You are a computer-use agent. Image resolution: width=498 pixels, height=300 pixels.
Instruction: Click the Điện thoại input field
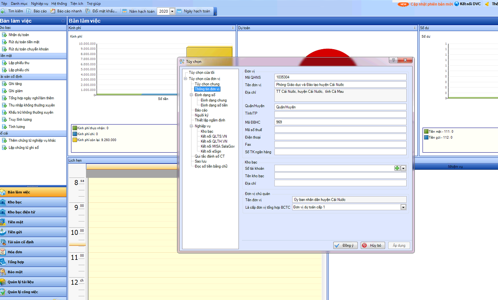[340, 137]
